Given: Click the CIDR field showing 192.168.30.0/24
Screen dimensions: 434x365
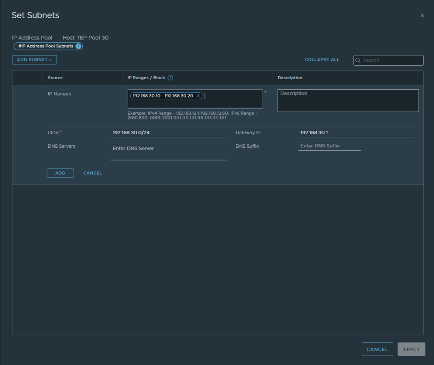Looking at the screenshot, I should point(168,133).
